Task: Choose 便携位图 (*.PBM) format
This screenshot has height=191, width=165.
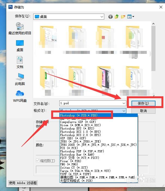Action: pyautogui.click(x=99, y=177)
